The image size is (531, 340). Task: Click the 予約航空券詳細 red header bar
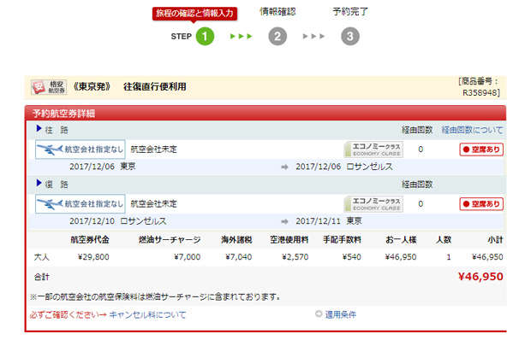[265, 113]
